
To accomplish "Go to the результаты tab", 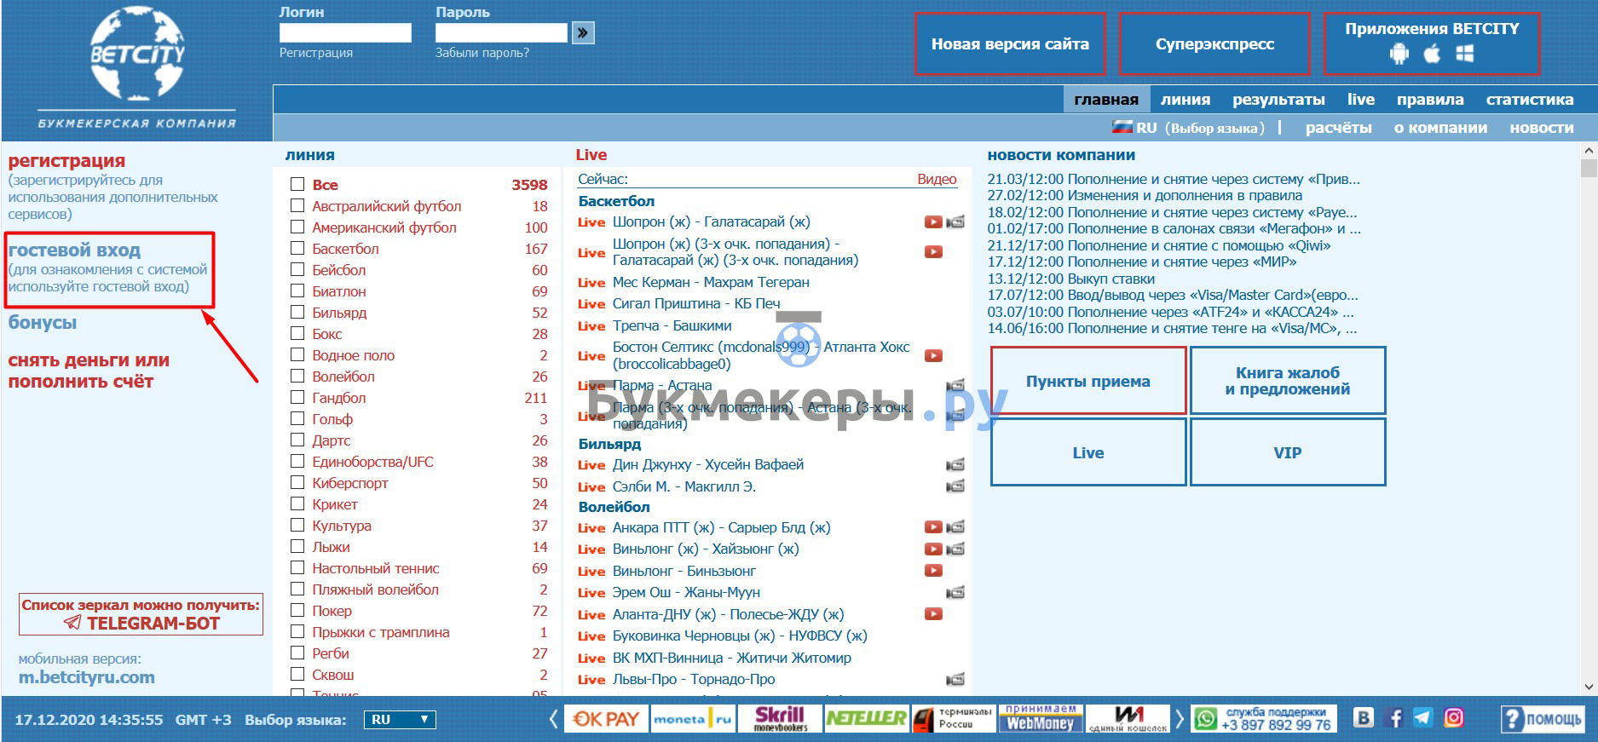I will 1278,100.
